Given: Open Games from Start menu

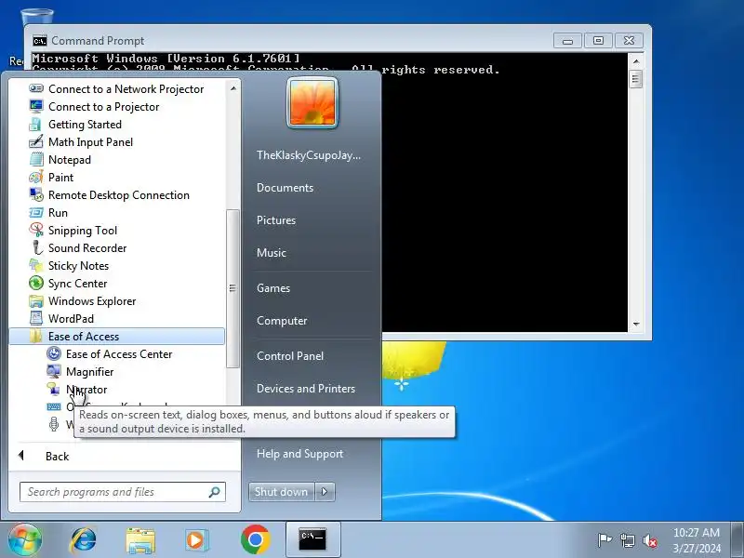Looking at the screenshot, I should 272,288.
